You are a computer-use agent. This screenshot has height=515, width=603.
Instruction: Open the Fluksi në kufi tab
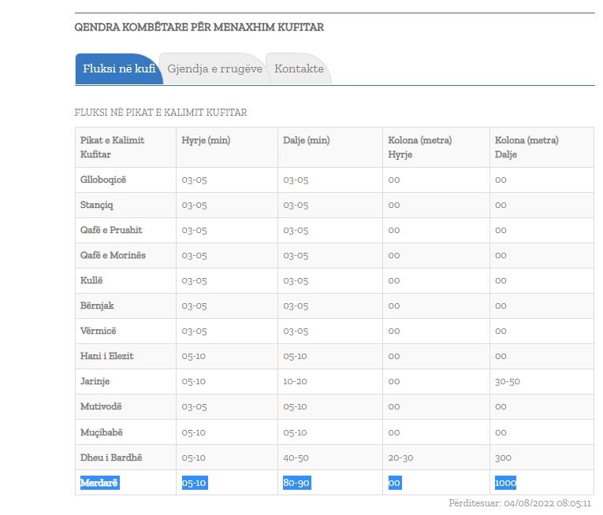click(118, 69)
